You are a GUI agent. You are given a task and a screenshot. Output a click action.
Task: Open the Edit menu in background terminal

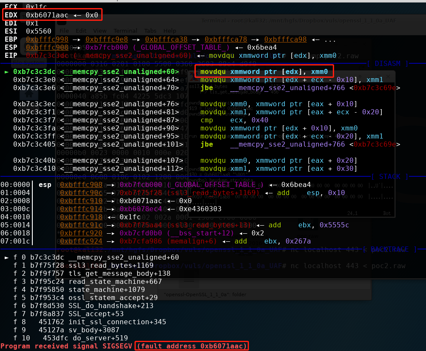[x=81, y=31]
